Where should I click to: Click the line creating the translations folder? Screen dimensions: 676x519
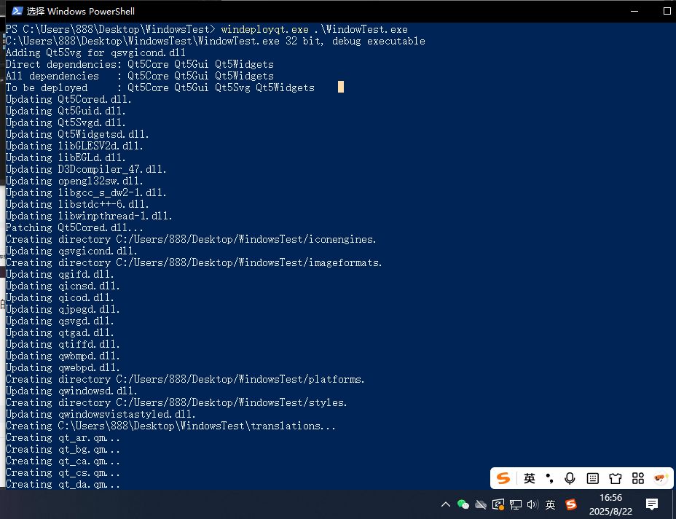coord(170,426)
